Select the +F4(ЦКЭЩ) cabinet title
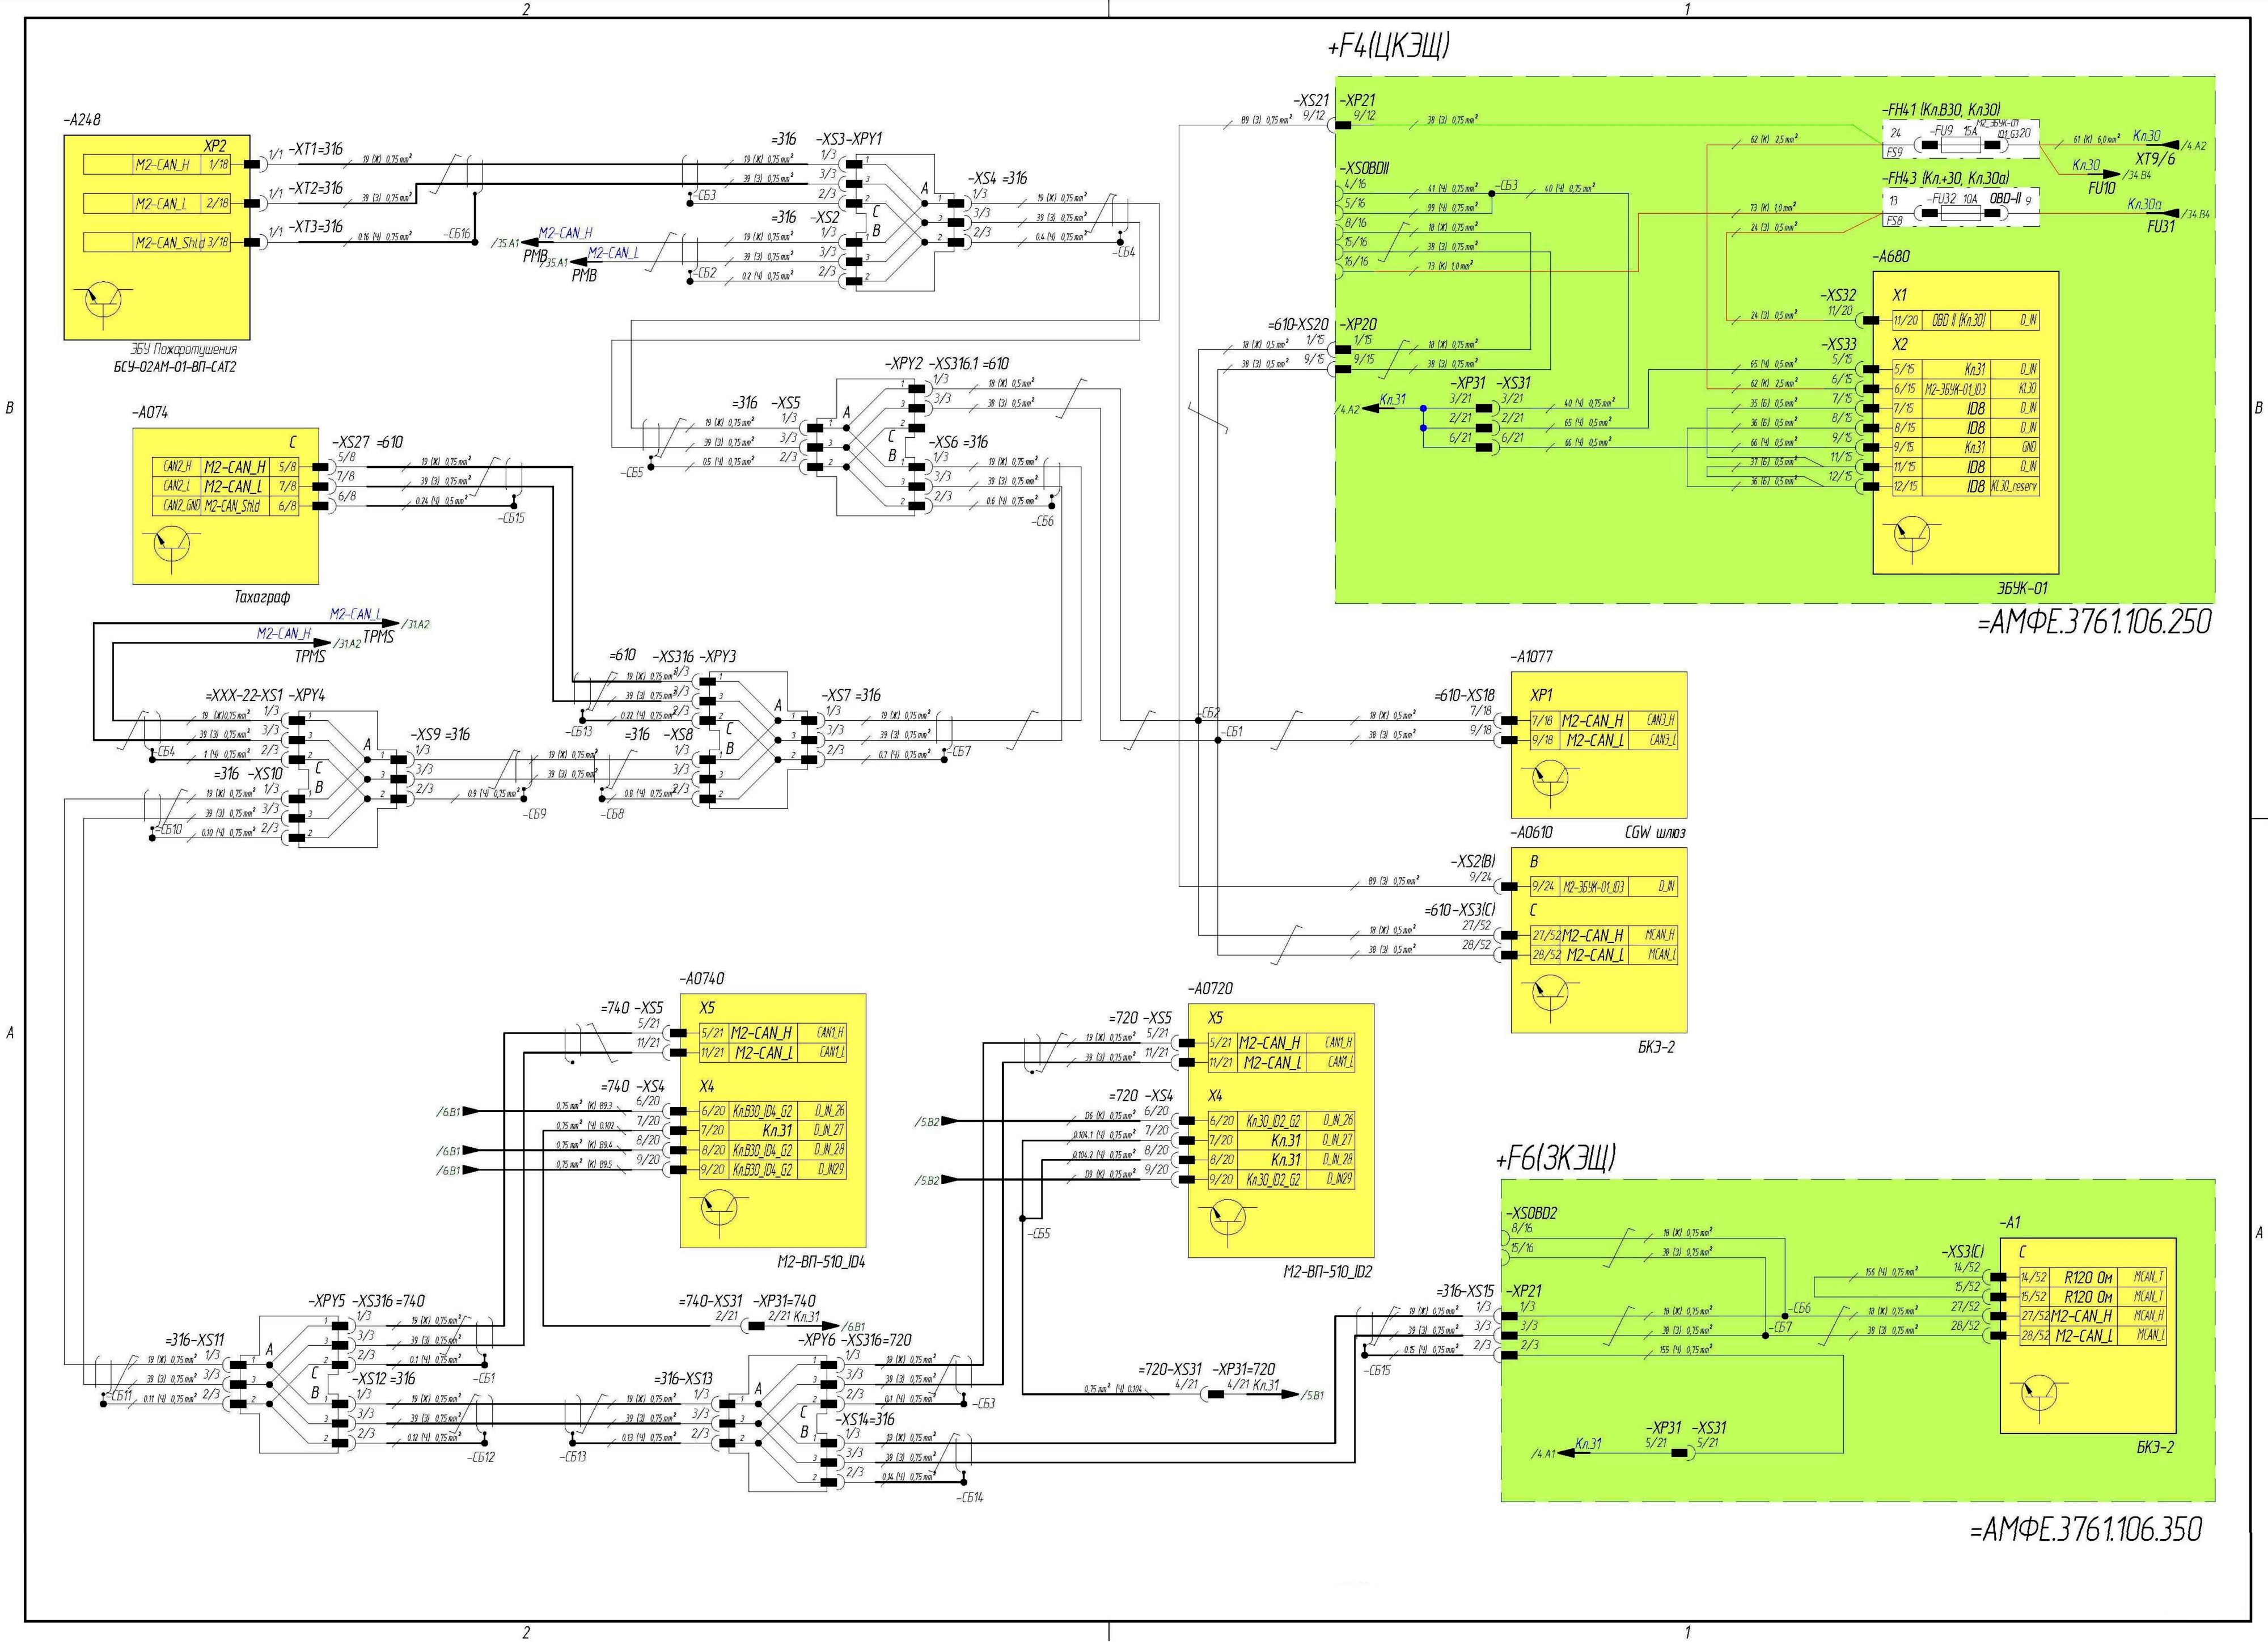Screen dimensions: 2268x1644 pos(1388,47)
